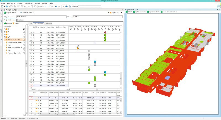This screenshot has height=120, width=221.
Task: Expand tree node A
Action: [x=5, y=29]
